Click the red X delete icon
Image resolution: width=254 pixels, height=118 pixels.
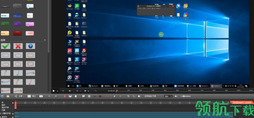[x=64, y=96]
